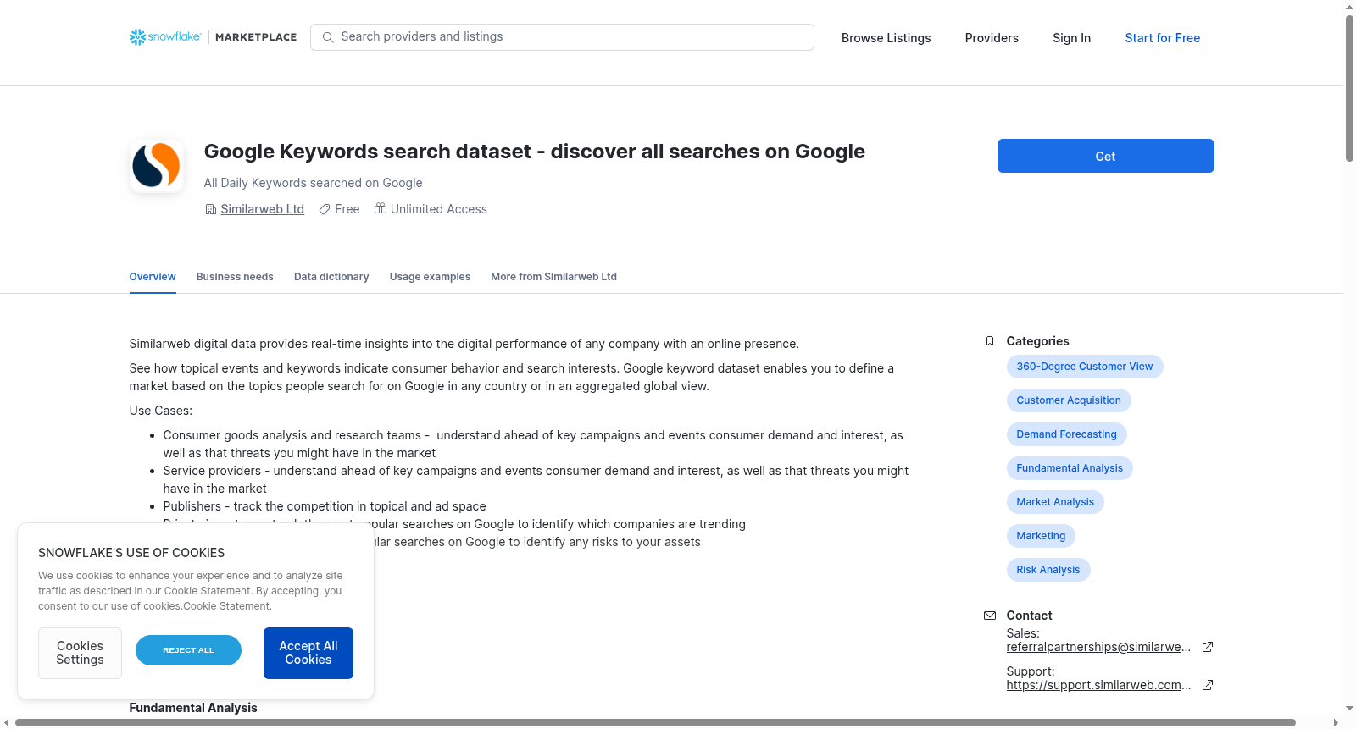Viewport: 1356px width, 729px height.
Task: Open external link icon for Support URL
Action: (1208, 685)
